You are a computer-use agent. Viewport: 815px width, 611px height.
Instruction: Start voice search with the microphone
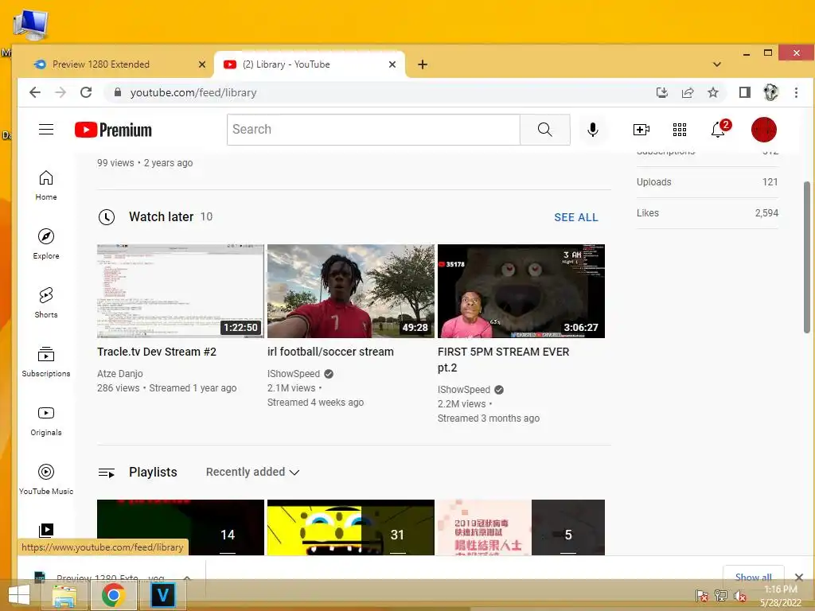coord(592,130)
